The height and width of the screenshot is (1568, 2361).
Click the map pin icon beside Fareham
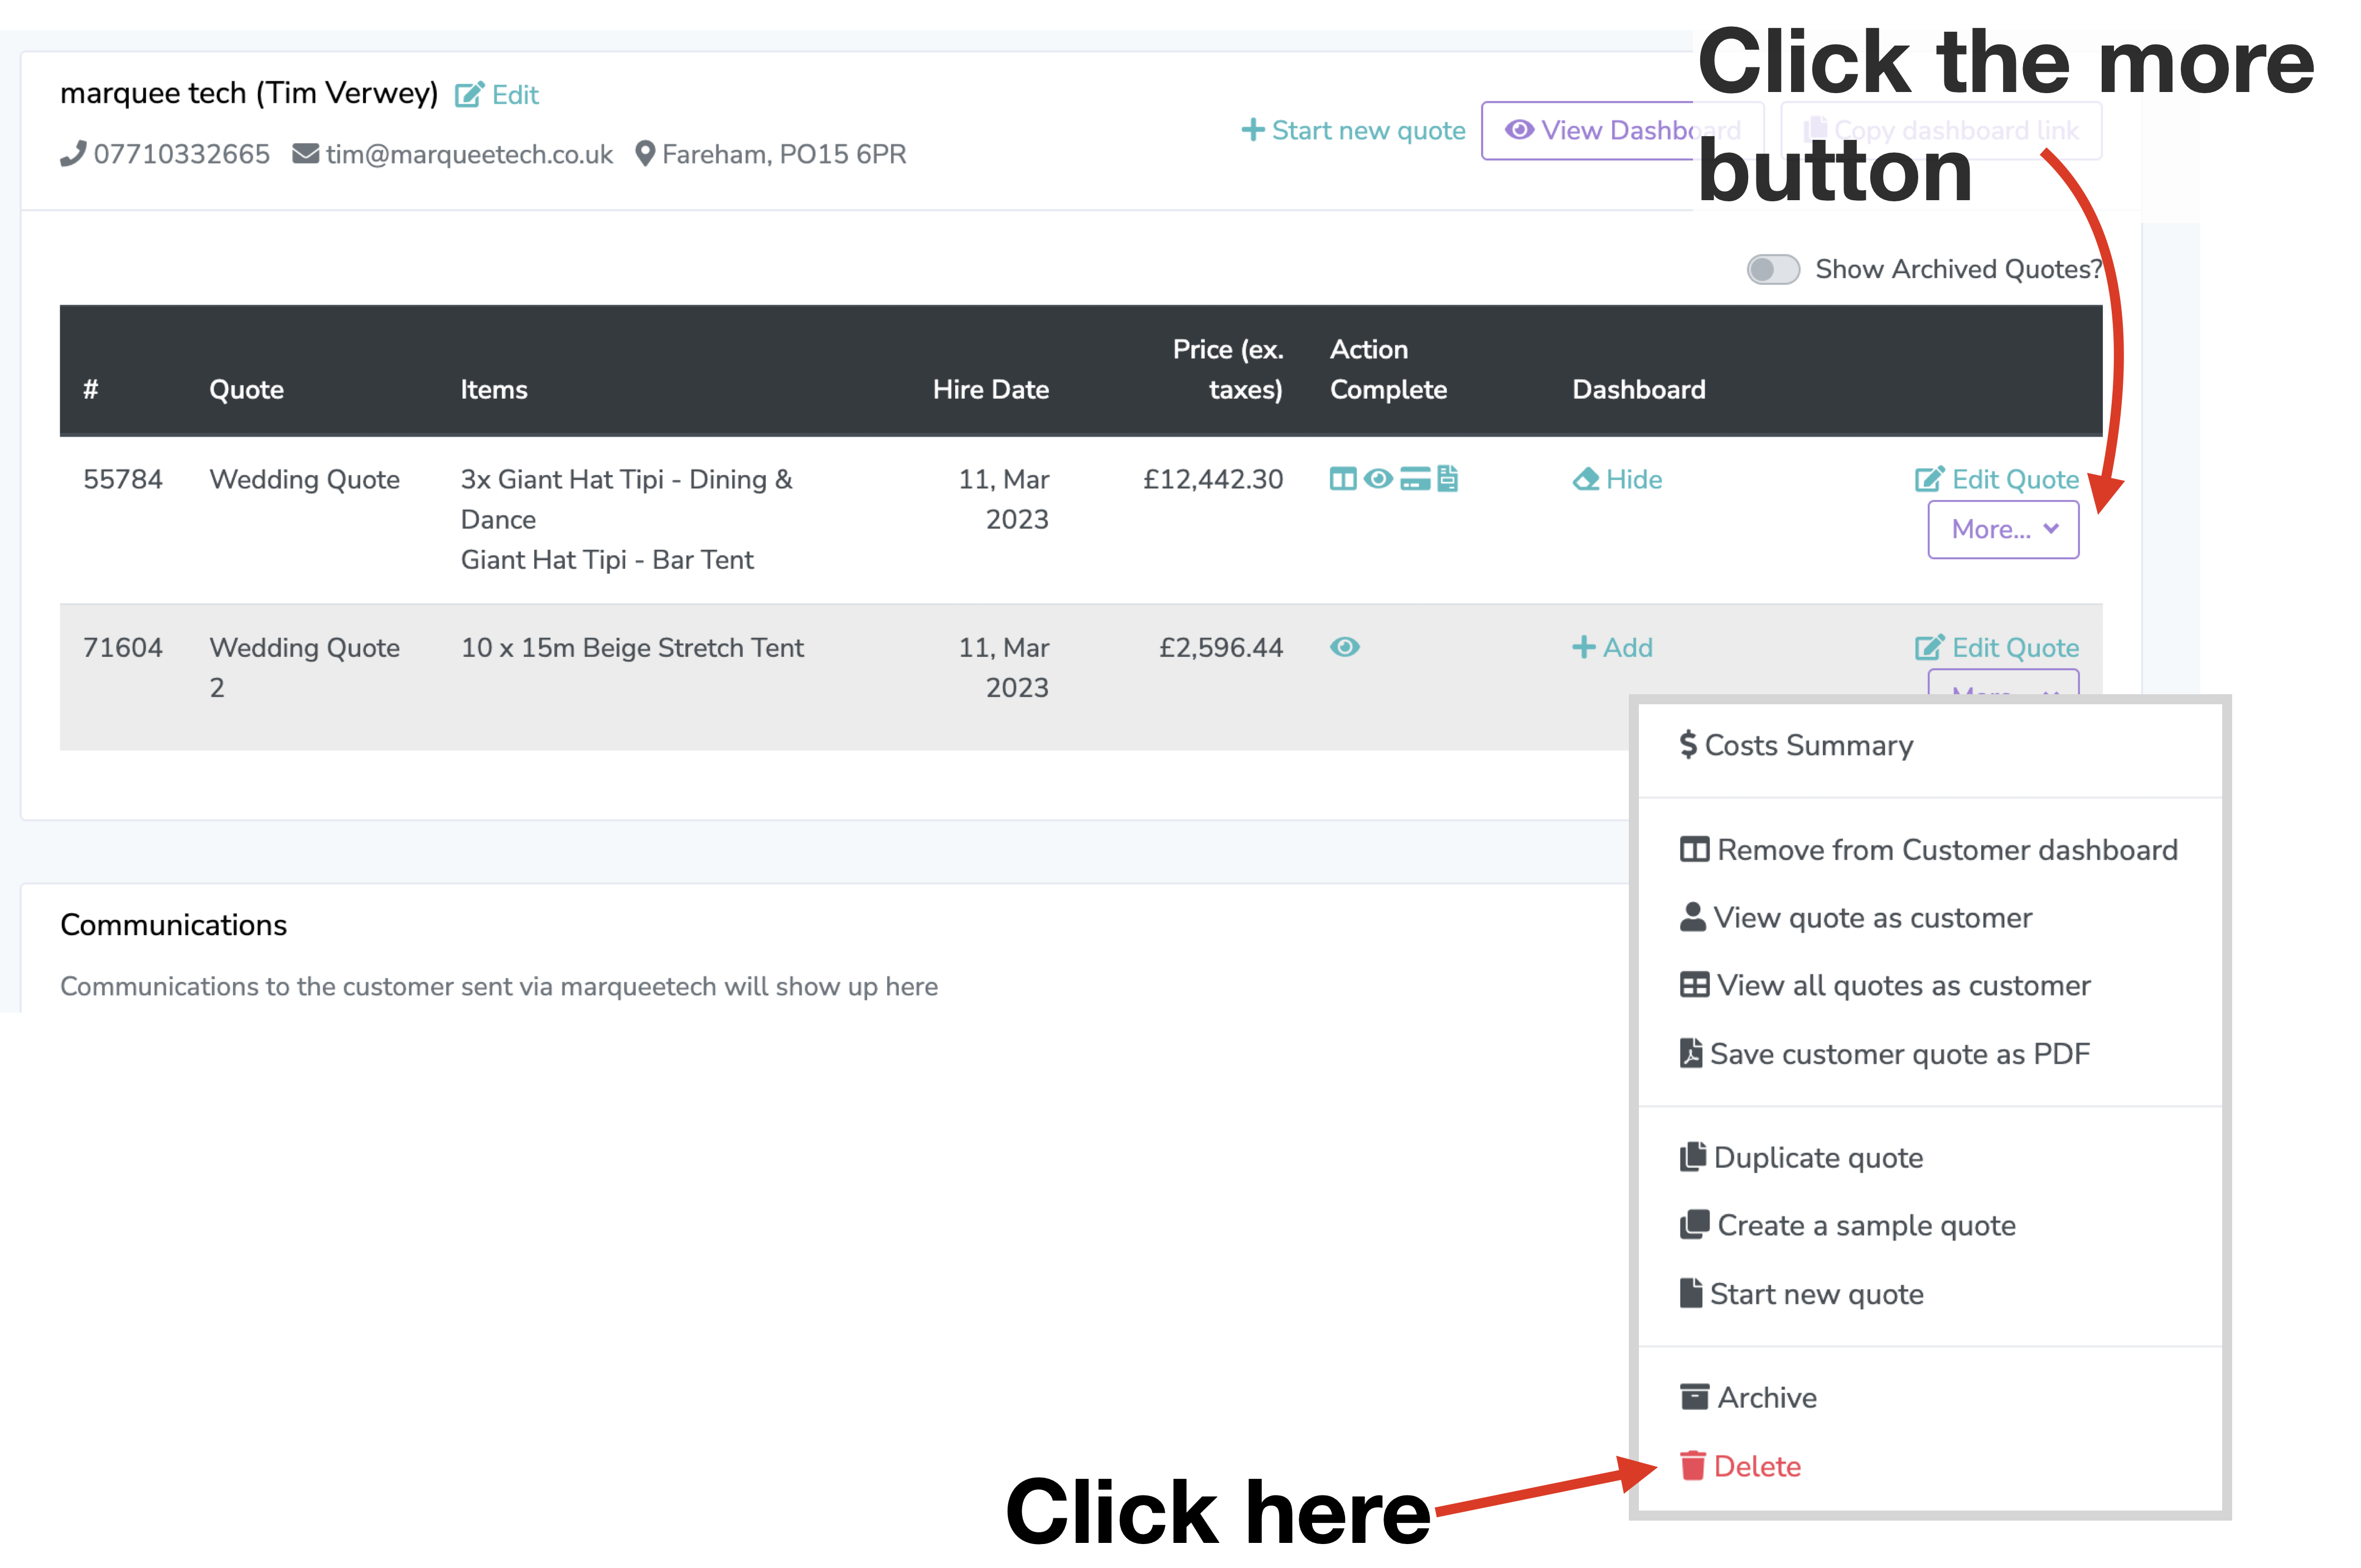tap(645, 154)
